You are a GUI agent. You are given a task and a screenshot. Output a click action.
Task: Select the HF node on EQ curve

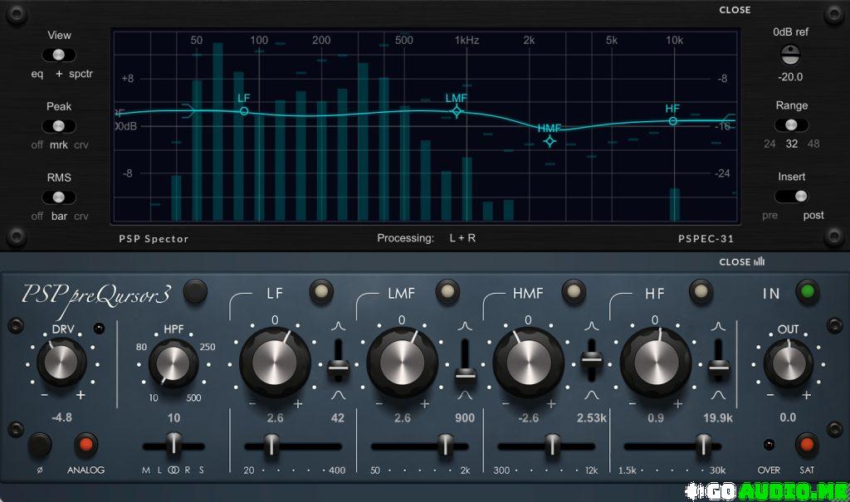(672, 121)
